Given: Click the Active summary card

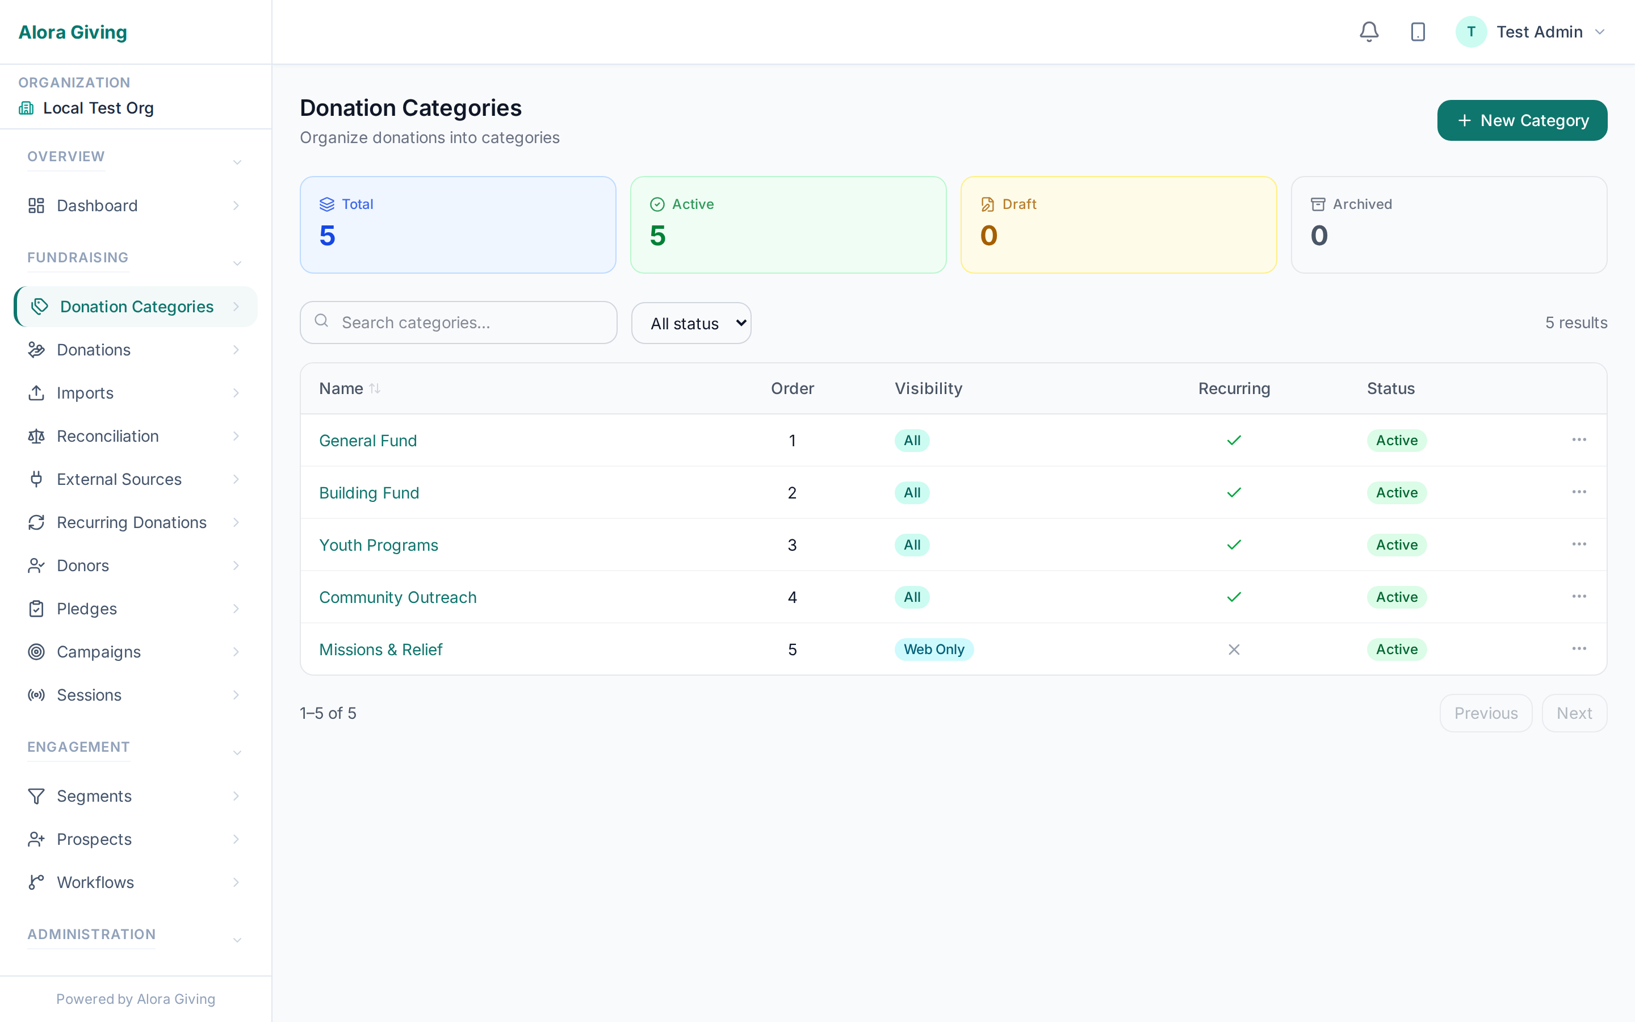Looking at the screenshot, I should pyautogui.click(x=788, y=224).
